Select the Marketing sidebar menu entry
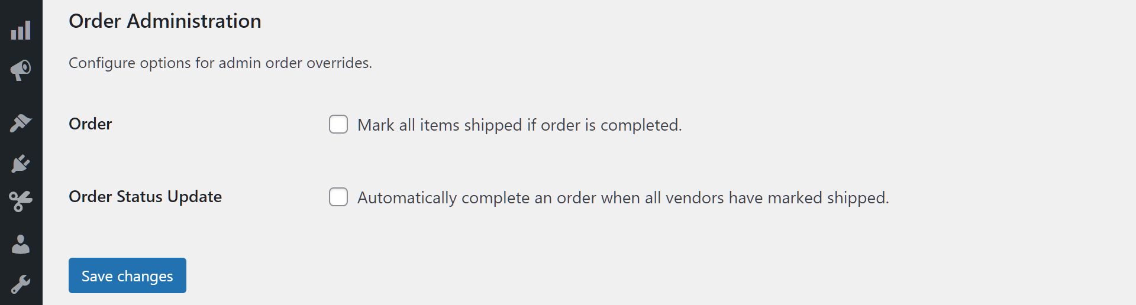1136x305 pixels. [x=21, y=70]
